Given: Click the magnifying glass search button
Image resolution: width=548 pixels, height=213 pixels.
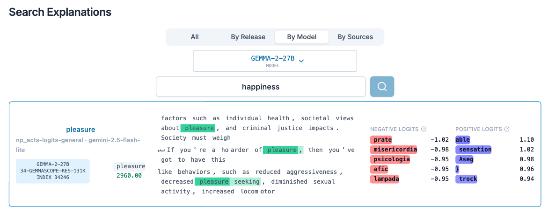Looking at the screenshot, I should click(x=382, y=87).
